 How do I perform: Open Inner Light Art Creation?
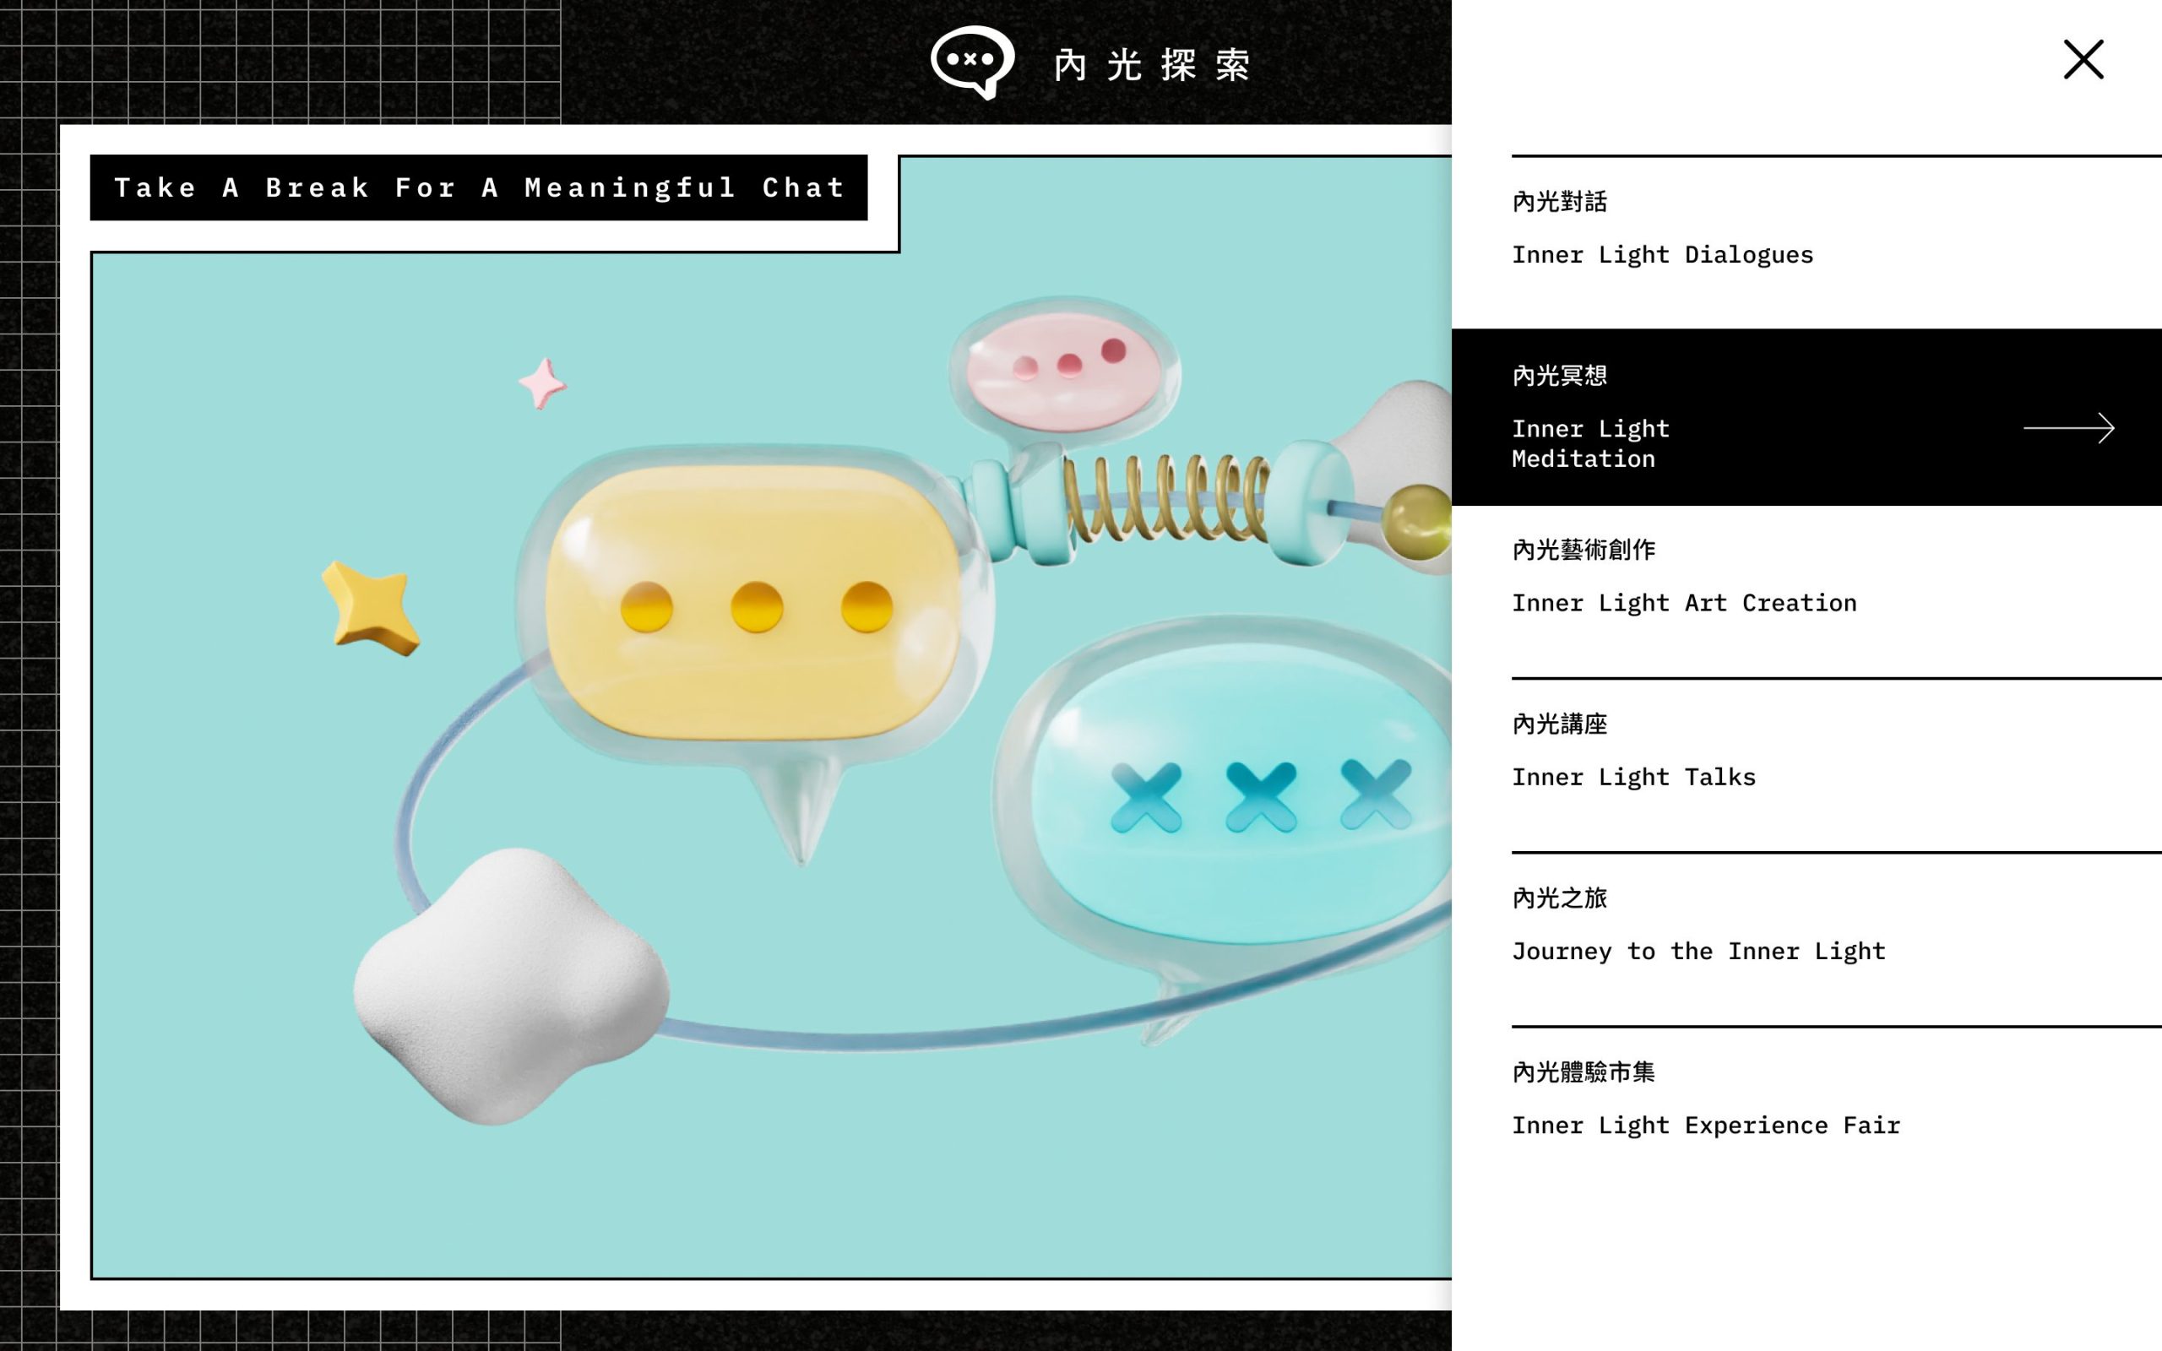[x=1806, y=590]
